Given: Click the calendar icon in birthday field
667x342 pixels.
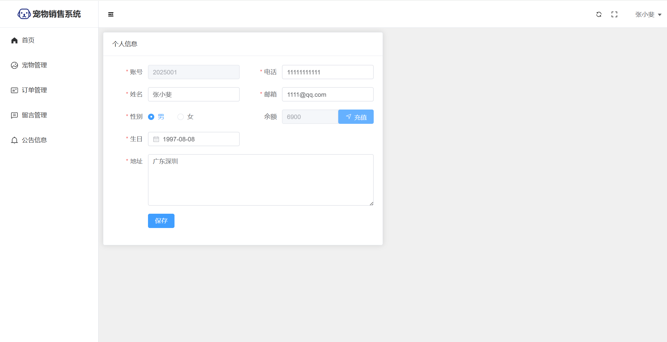Looking at the screenshot, I should tap(156, 139).
